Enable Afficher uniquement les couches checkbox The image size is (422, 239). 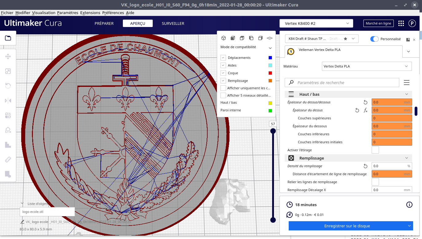(x=223, y=88)
